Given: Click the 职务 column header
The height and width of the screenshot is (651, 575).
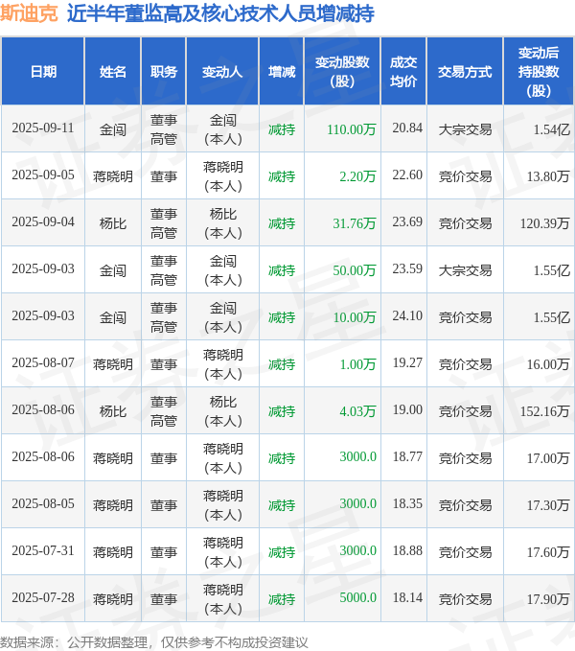Looking at the screenshot, I should click(x=164, y=71).
